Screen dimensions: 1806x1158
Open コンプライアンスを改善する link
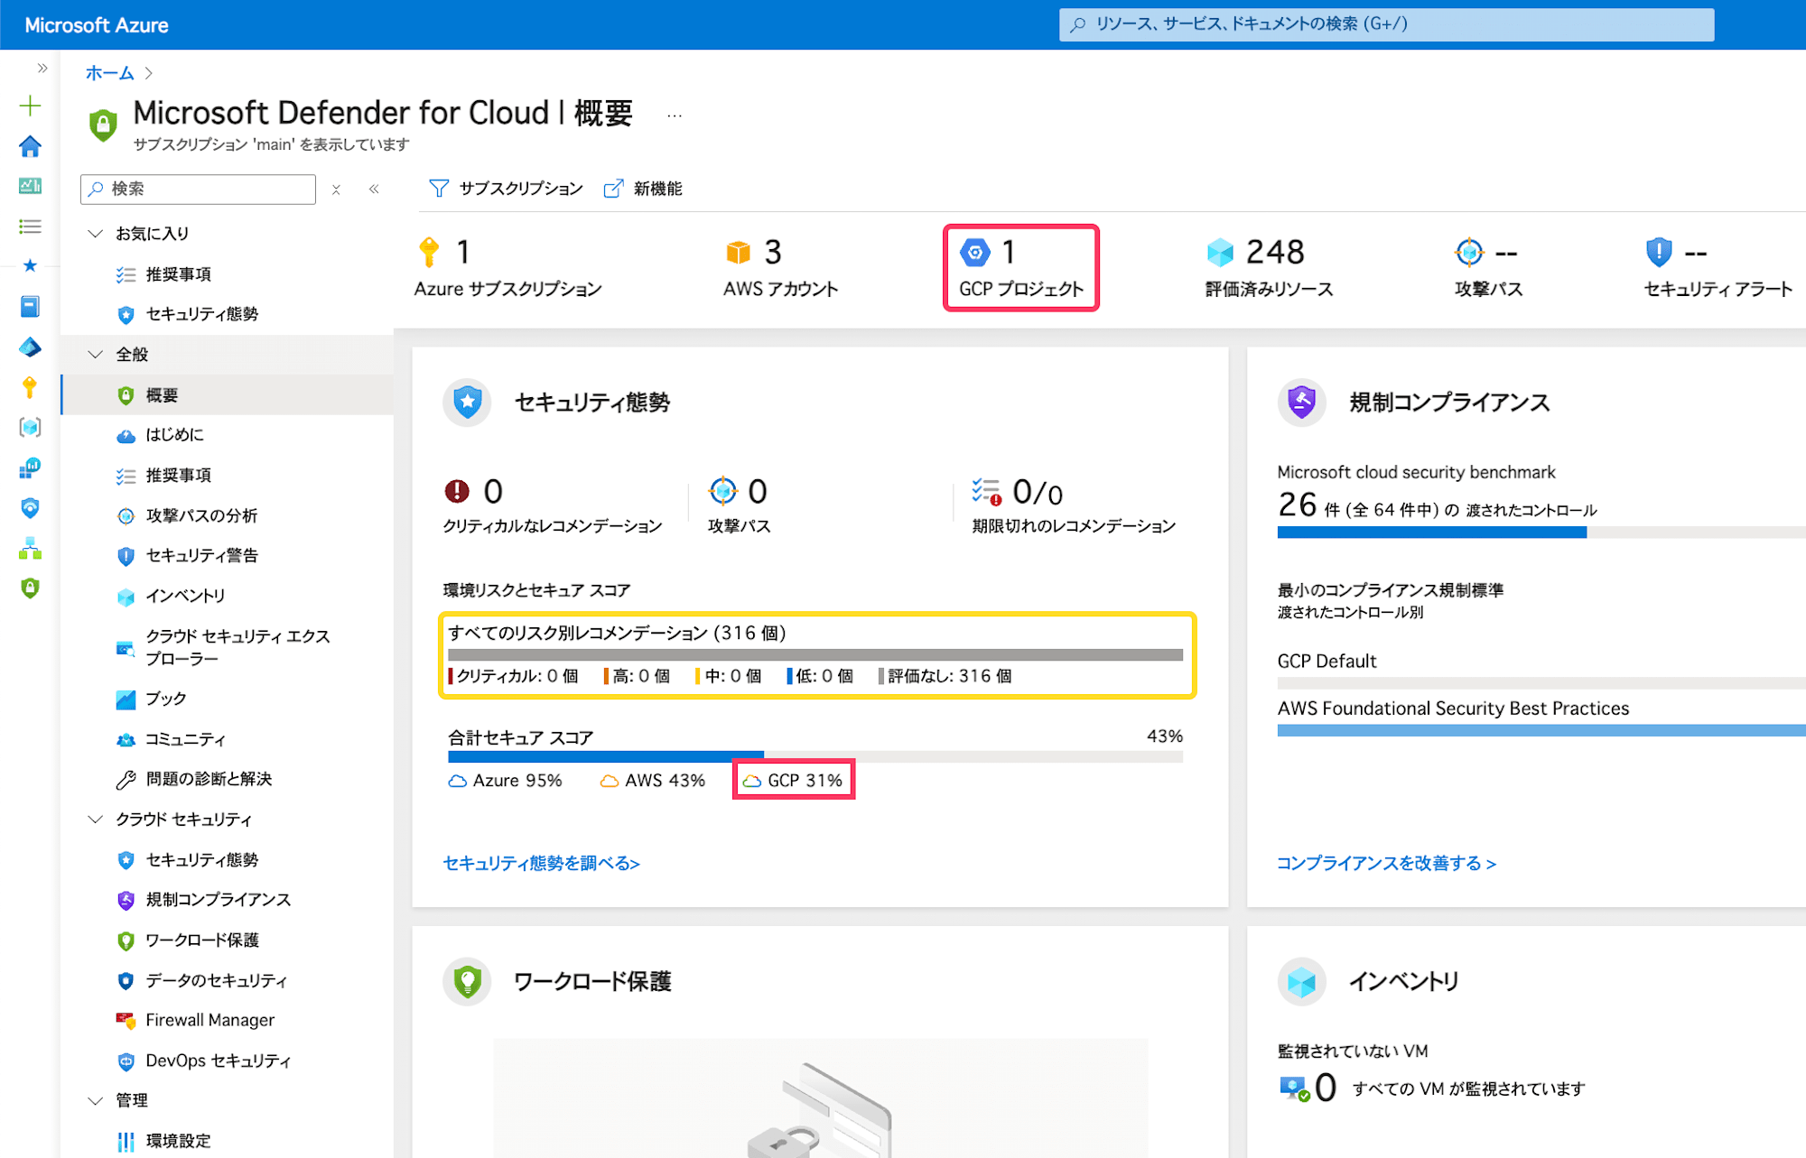tap(1386, 864)
